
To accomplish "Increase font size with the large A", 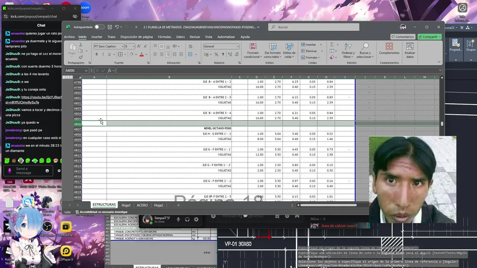I will (x=139, y=46).
